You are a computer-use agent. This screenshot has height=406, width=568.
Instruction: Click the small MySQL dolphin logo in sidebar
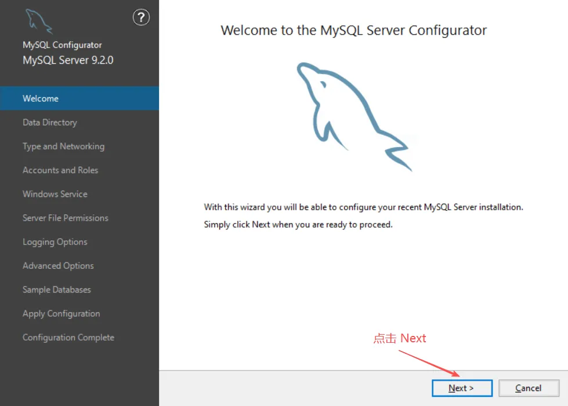[x=39, y=21]
